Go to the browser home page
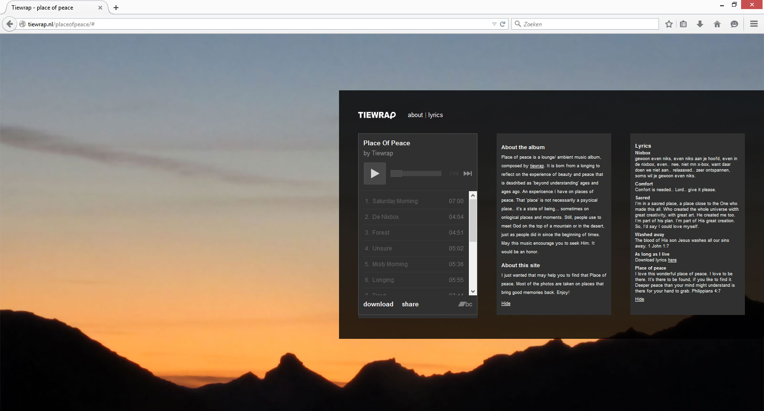This screenshot has height=411, width=764. (x=717, y=24)
